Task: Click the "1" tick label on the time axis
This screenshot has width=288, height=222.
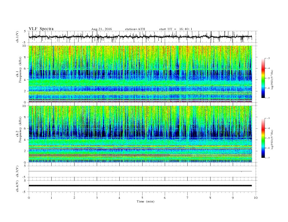Action: (51, 198)
